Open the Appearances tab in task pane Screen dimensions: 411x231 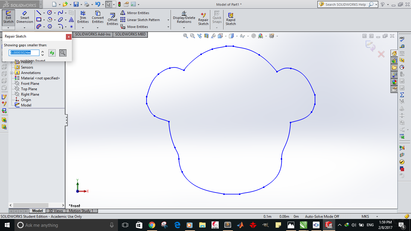[394, 82]
